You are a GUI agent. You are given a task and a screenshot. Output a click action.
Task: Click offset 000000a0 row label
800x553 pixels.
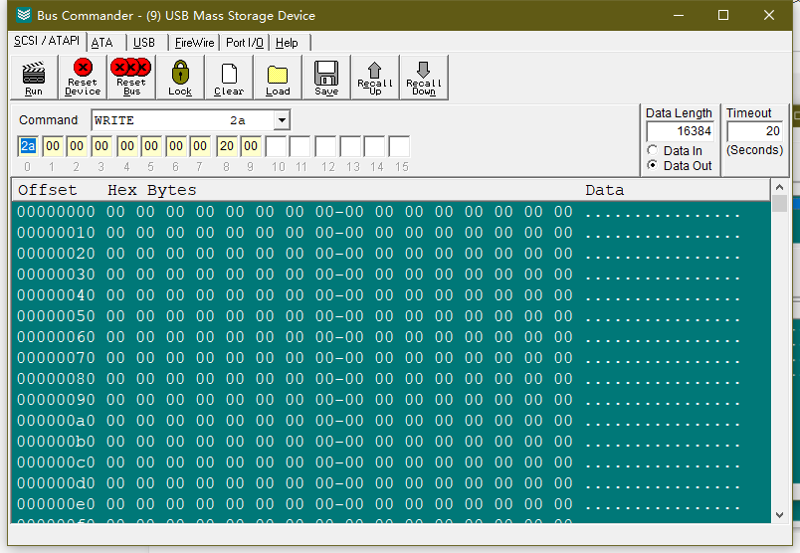point(56,421)
